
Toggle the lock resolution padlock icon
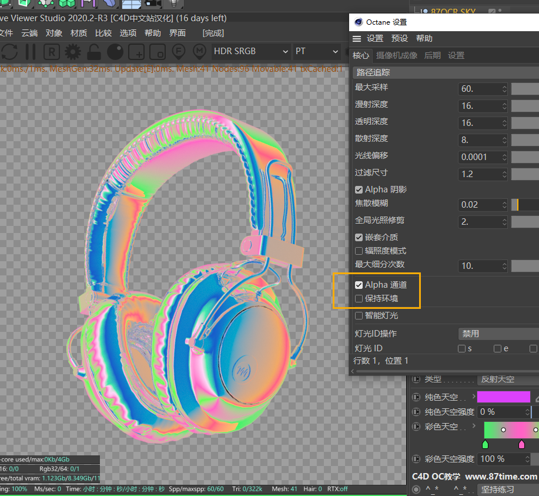pyautogui.click(x=94, y=52)
